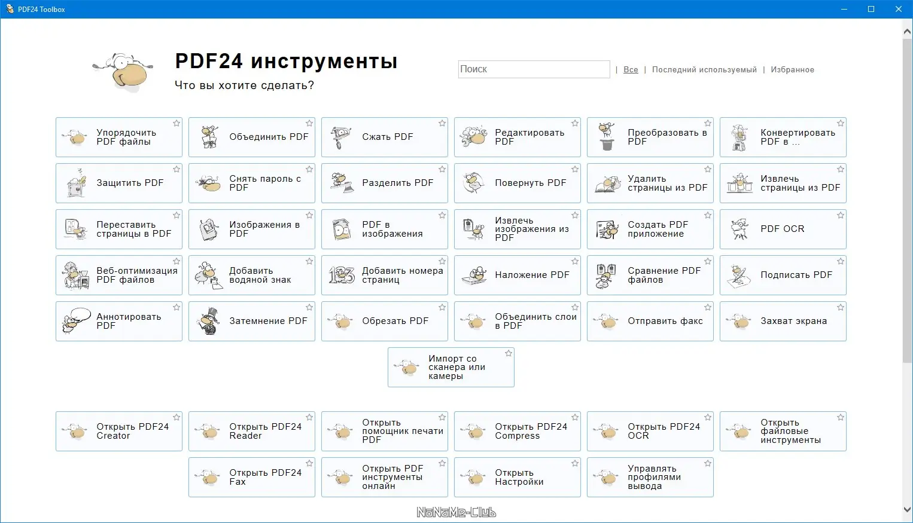Click the Создать PDF приложение icon
Screen dimensions: 913x523
(607, 230)
